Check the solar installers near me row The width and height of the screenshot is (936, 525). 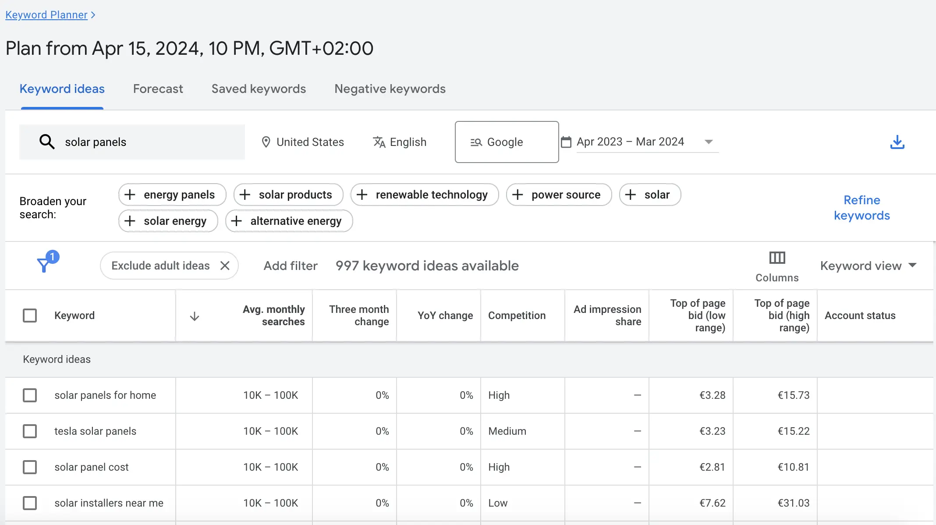30,503
